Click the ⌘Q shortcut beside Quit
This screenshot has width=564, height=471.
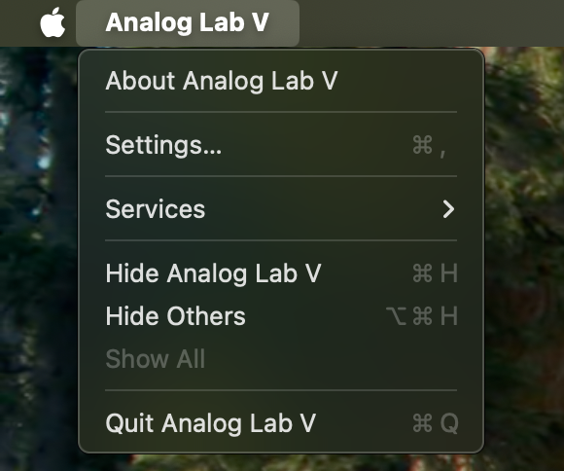(436, 423)
